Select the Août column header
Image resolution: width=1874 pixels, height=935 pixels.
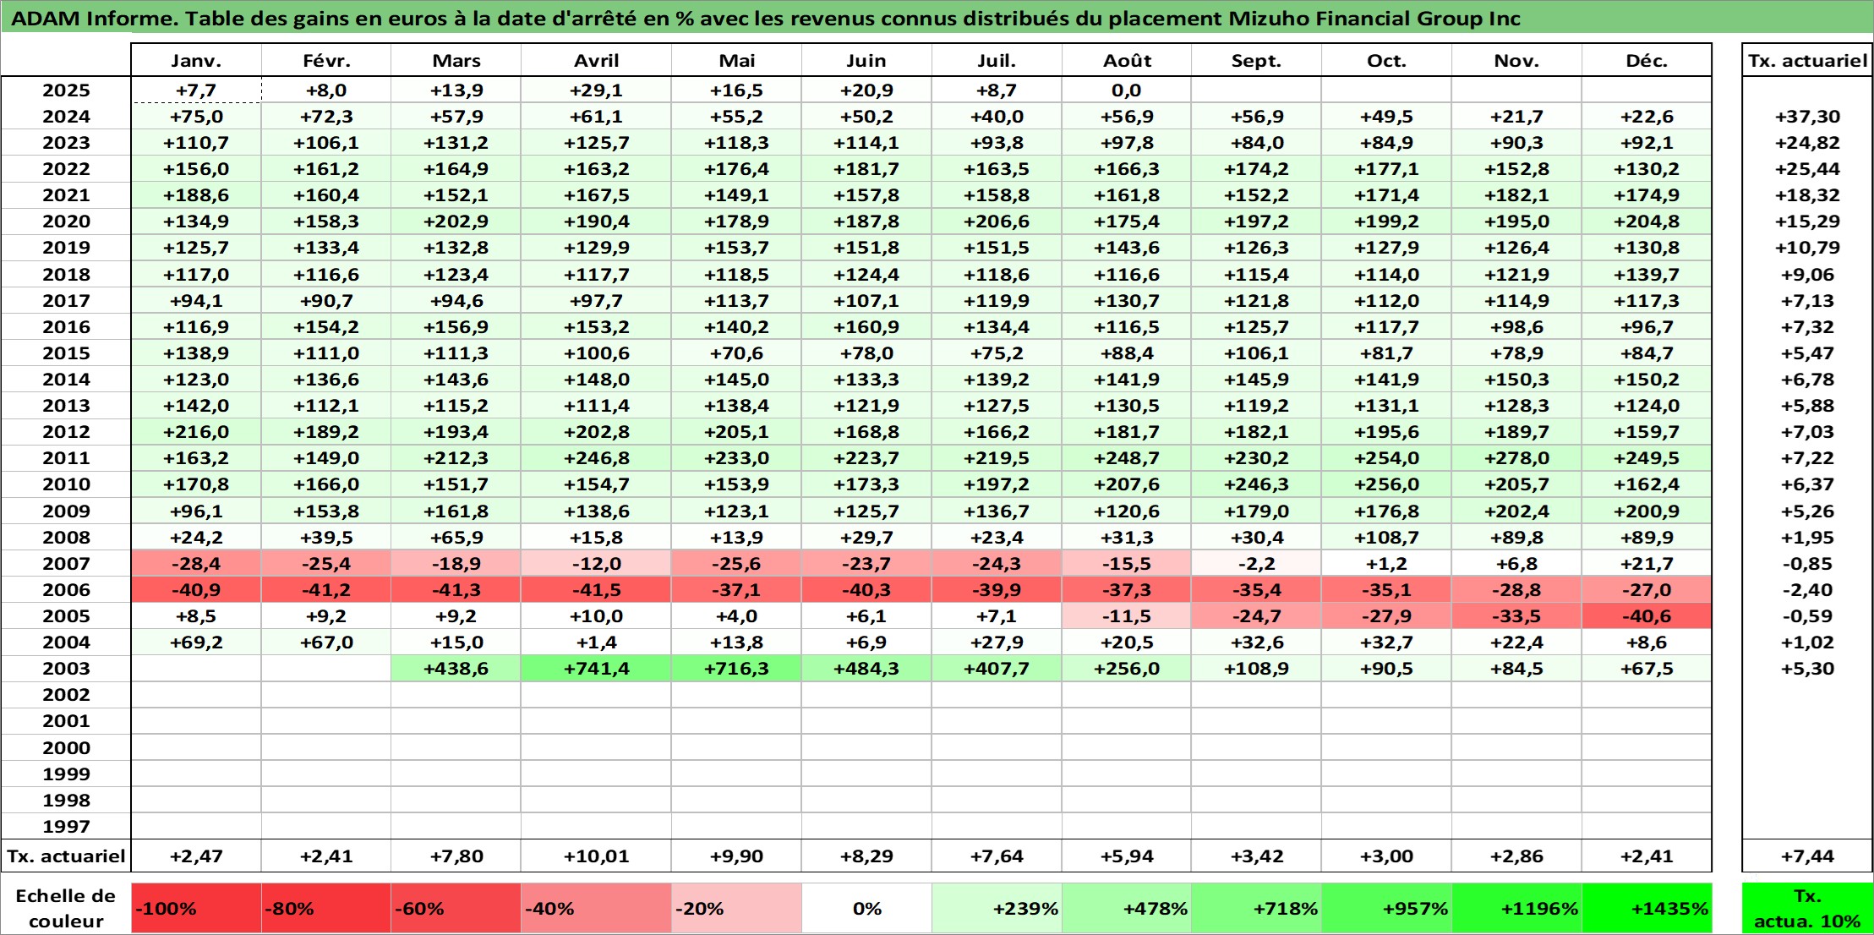(1127, 61)
